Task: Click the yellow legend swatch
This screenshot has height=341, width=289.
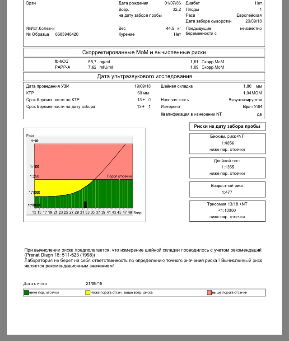Action: [x=88, y=293]
